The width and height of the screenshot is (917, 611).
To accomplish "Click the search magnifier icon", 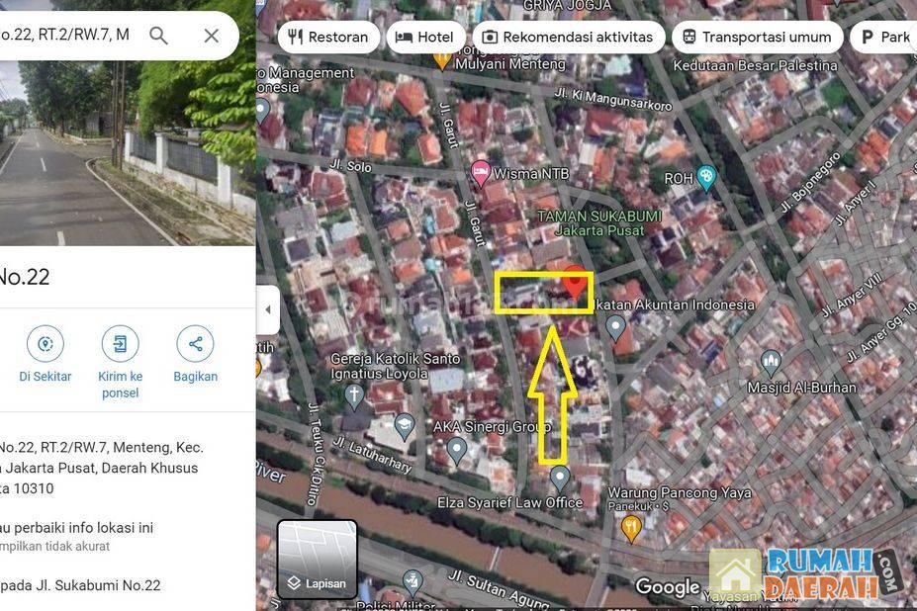I will coord(158,36).
